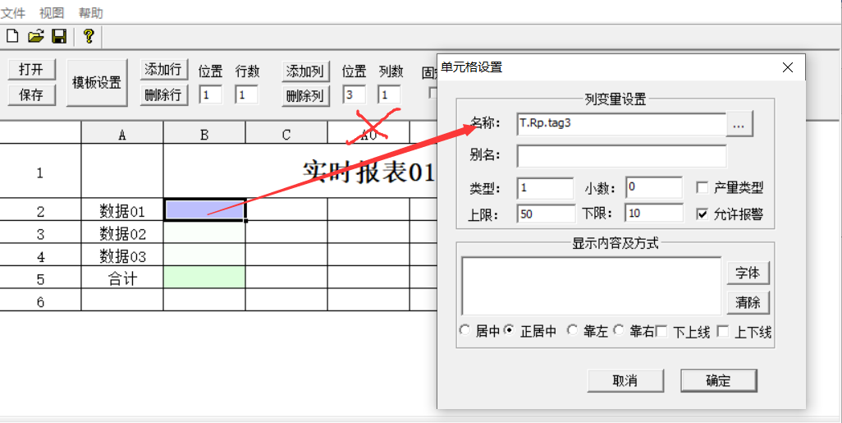Click the 字体 font button
Image resolution: width=842 pixels, height=423 pixels.
pos(748,272)
